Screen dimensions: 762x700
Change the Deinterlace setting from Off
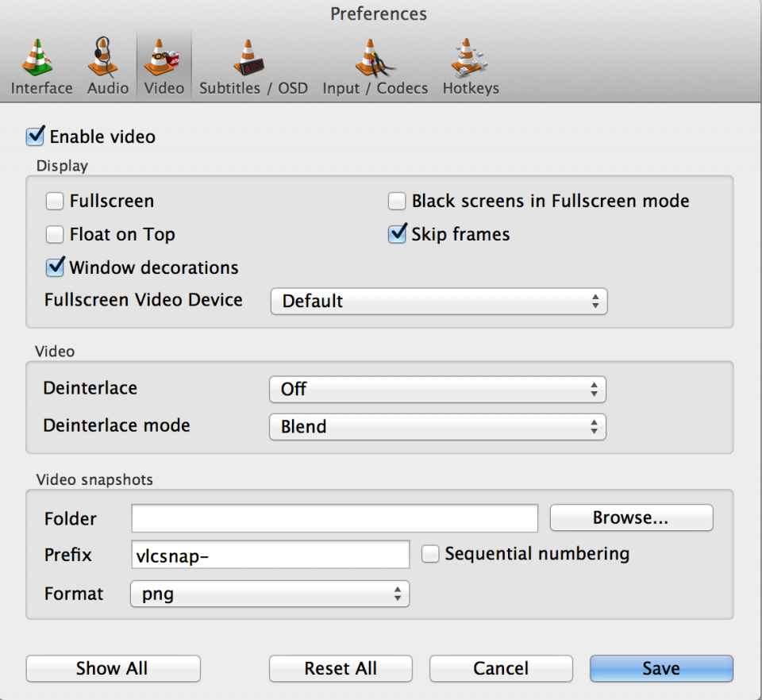pyautogui.click(x=437, y=389)
